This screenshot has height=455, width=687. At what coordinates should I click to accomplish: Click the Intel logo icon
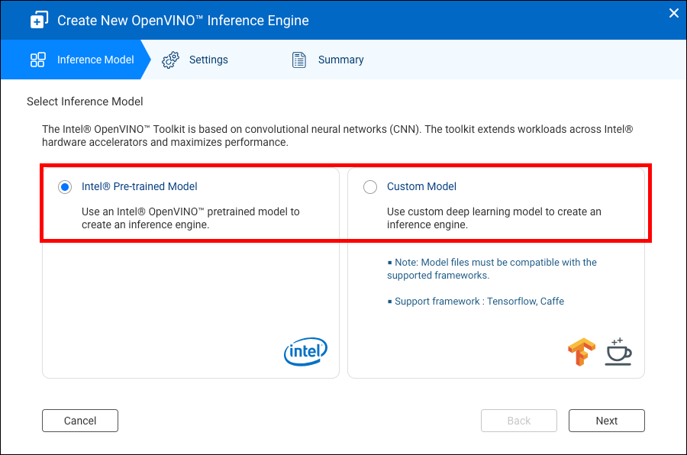tap(305, 351)
